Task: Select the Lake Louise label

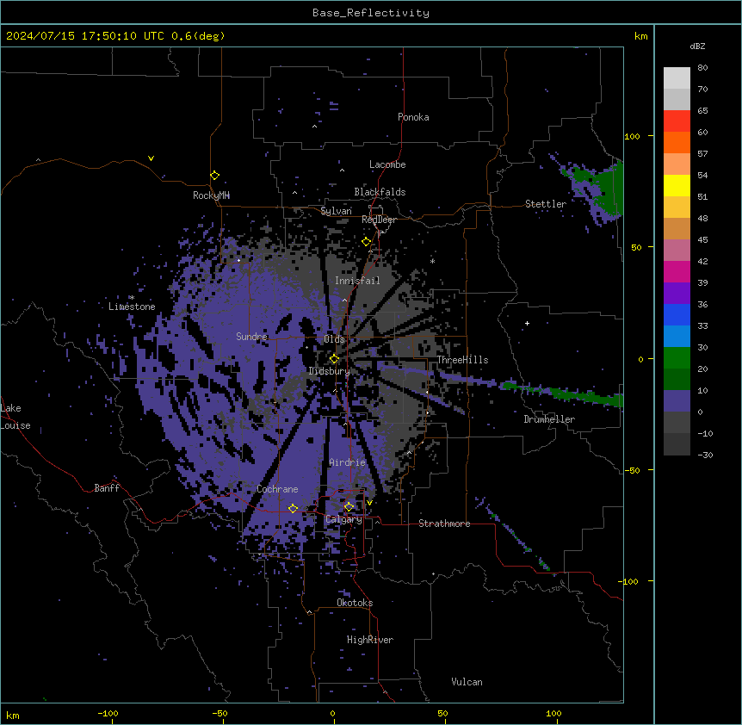Action: pyautogui.click(x=15, y=417)
